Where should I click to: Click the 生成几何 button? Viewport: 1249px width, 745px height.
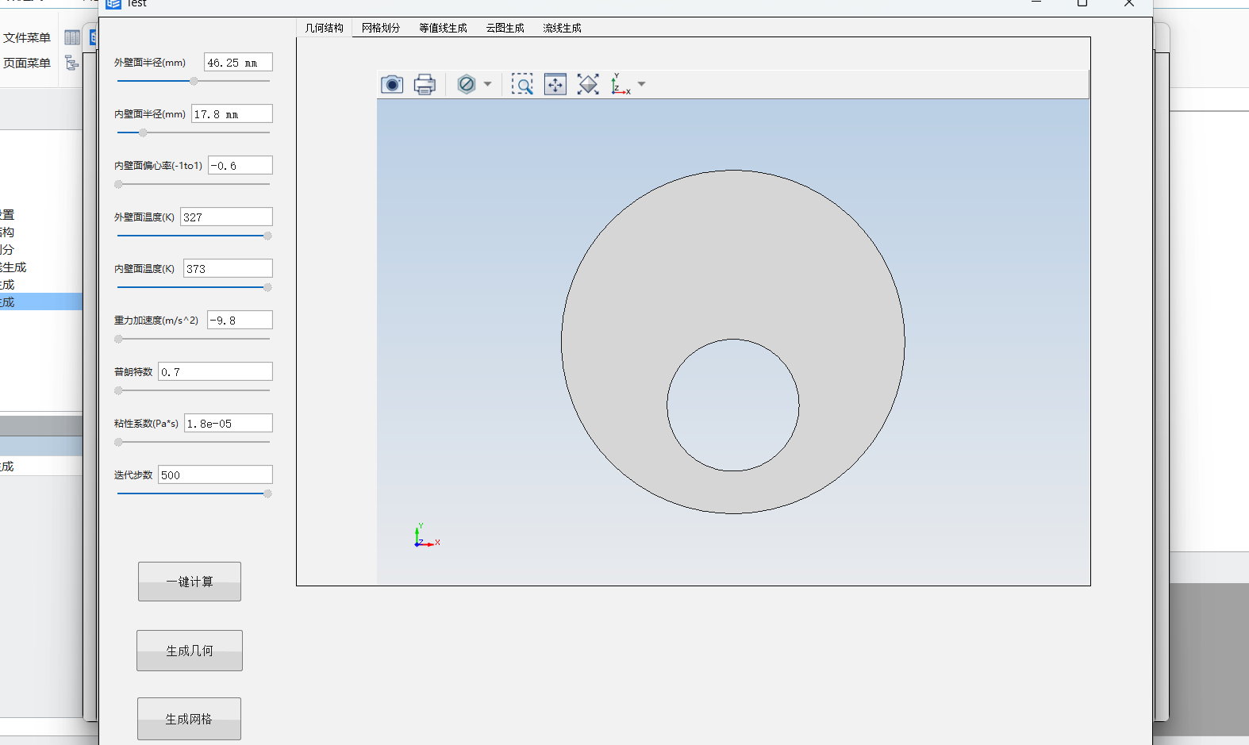(x=190, y=651)
